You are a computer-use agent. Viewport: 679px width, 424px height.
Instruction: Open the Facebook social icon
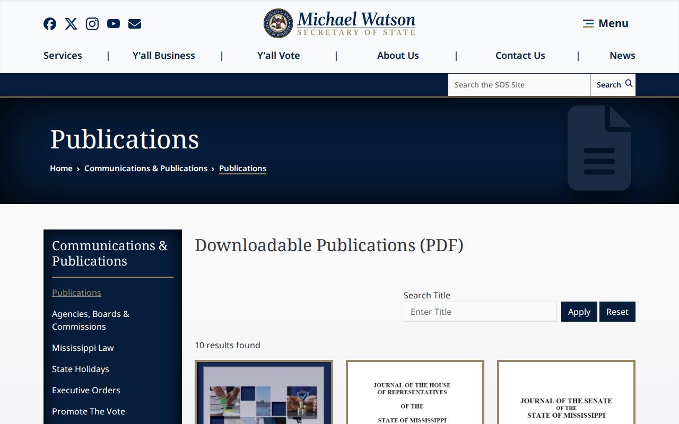pos(50,24)
